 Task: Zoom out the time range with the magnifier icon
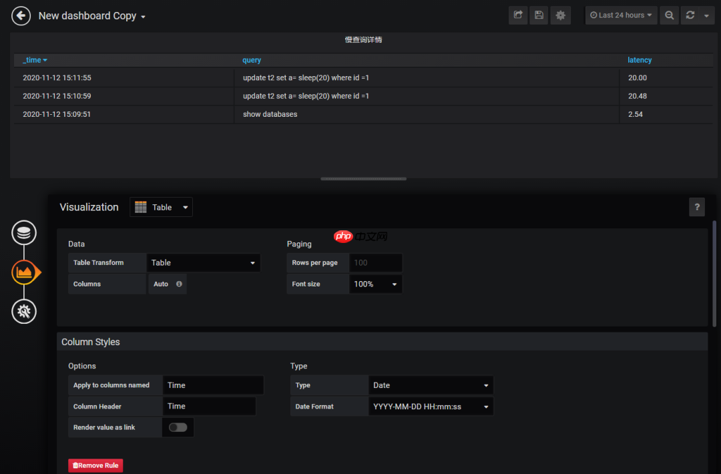669,15
